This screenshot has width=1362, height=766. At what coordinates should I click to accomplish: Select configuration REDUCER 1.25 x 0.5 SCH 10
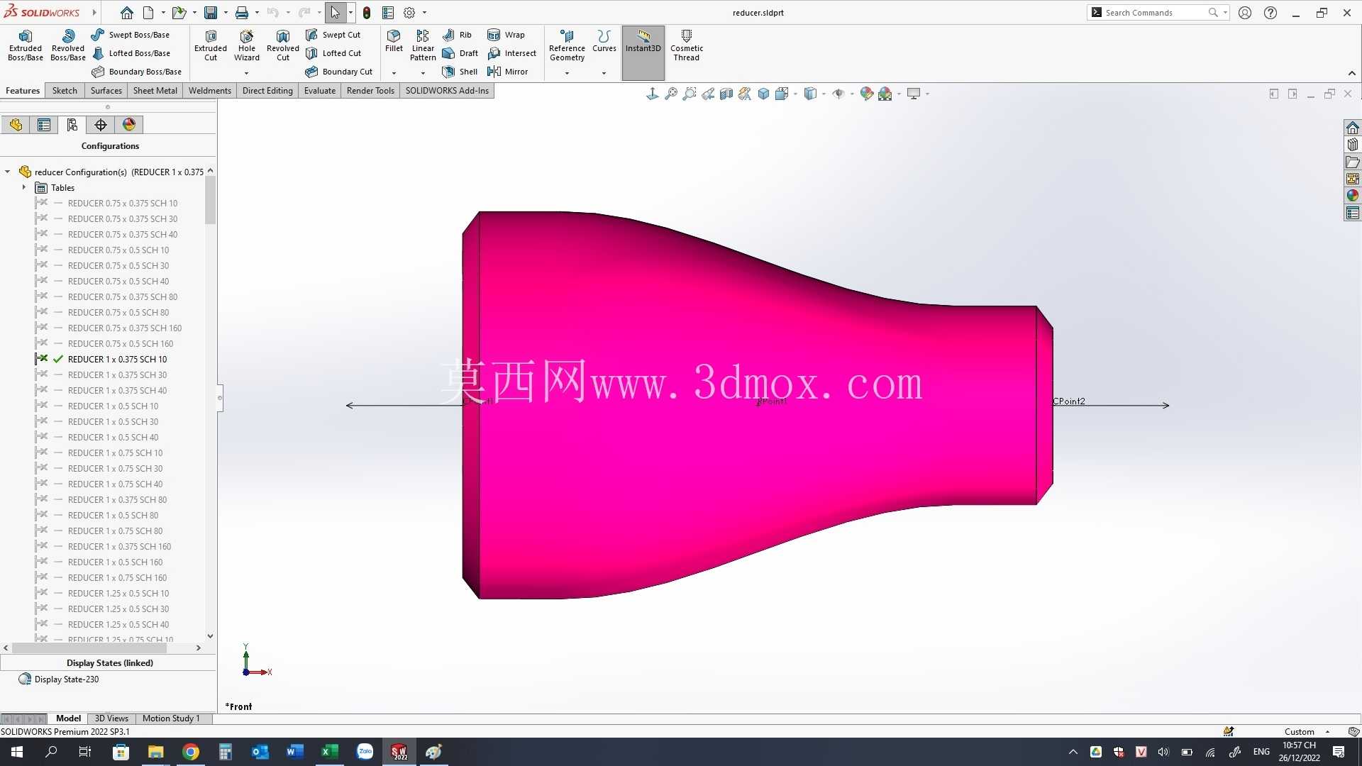[x=118, y=594]
